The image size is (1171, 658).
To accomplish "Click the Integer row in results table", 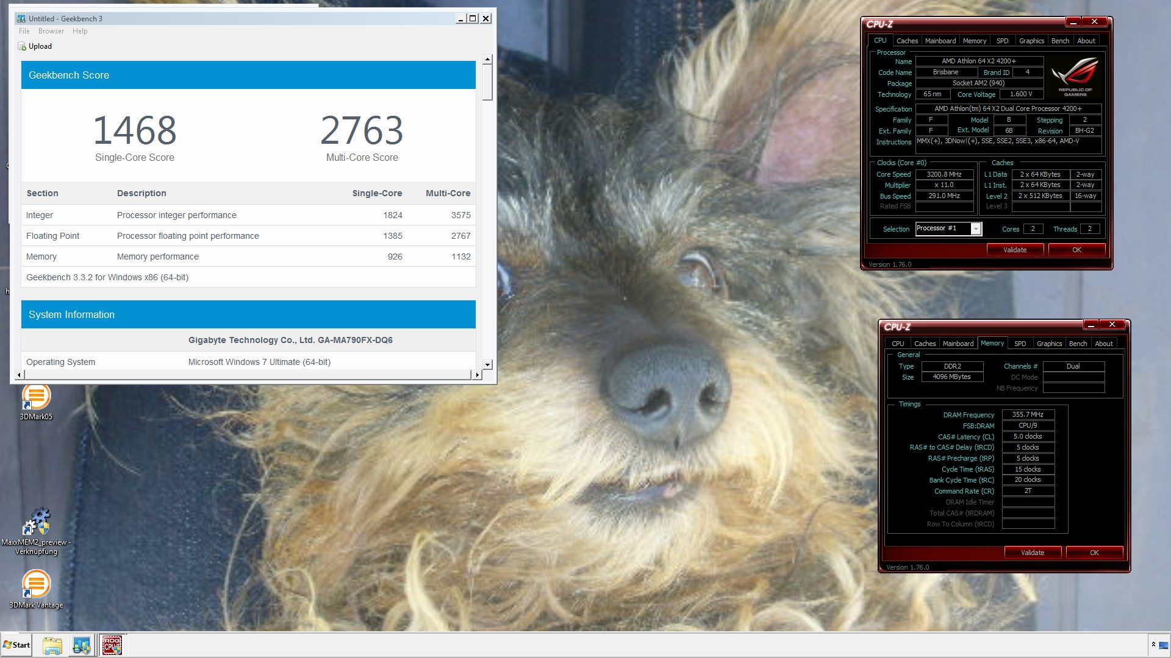I will click(248, 215).
